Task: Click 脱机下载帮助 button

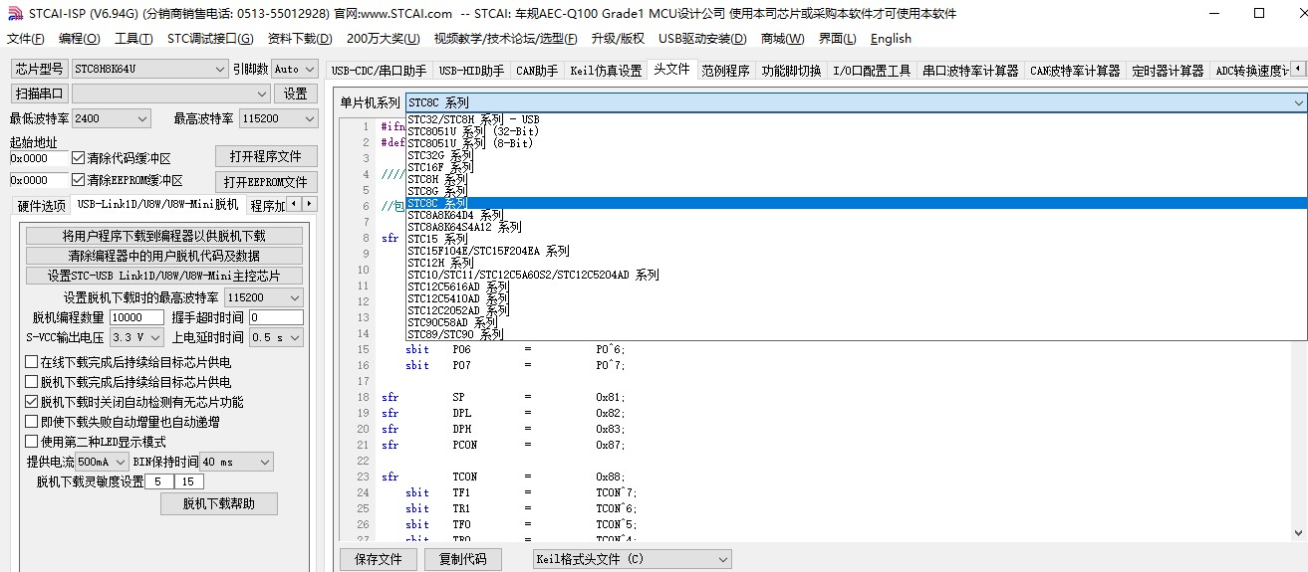Action: [218, 503]
